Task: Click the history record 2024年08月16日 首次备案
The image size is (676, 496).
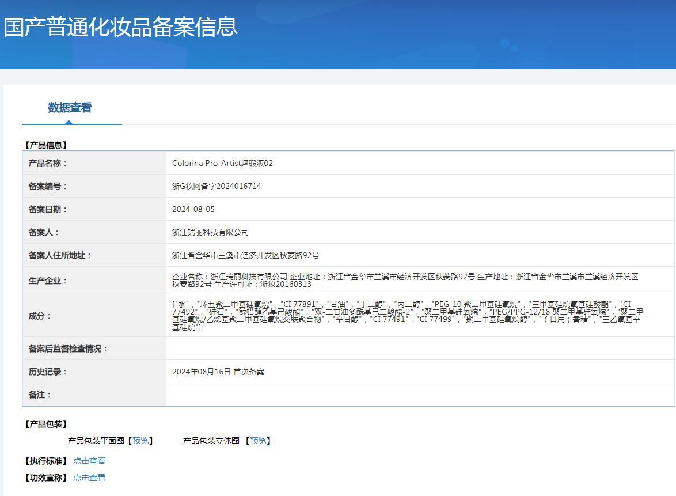Action: 218,372
